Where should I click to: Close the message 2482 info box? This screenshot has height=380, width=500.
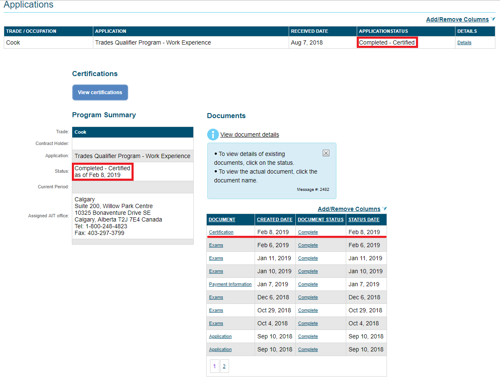[x=326, y=153]
